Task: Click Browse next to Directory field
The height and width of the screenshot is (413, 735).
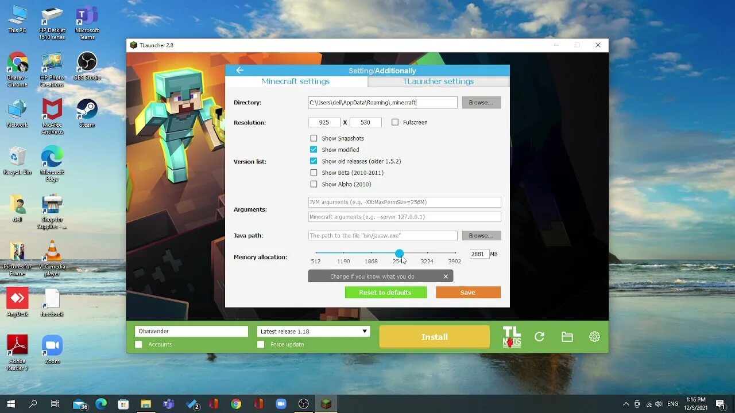Action: [481, 102]
